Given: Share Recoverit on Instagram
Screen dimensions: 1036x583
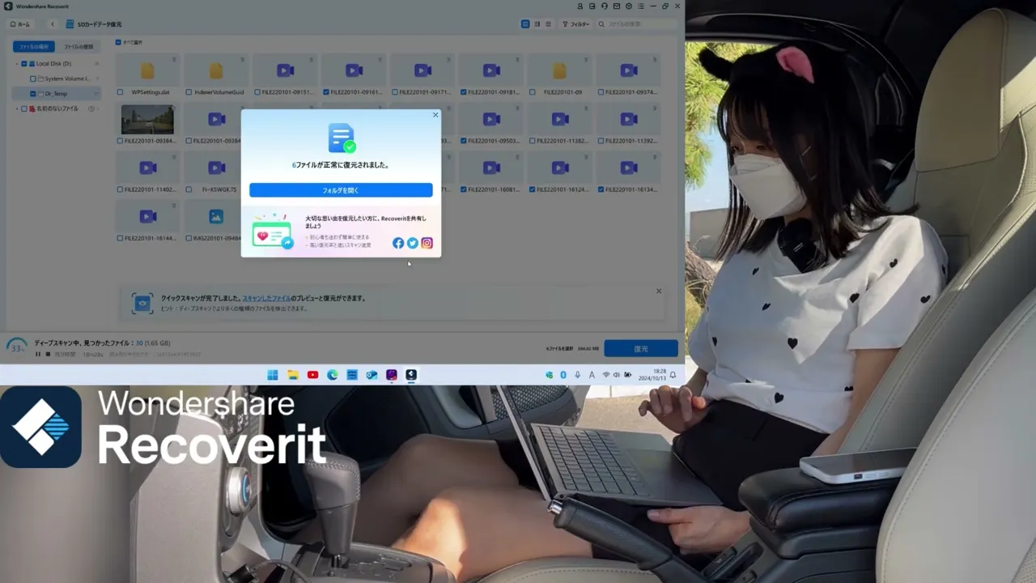Looking at the screenshot, I should [x=427, y=243].
